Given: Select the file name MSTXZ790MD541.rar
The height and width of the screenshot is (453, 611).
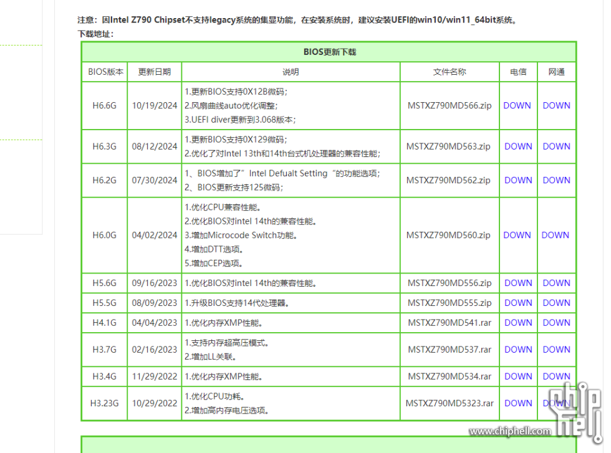Looking at the screenshot, I should pyautogui.click(x=450, y=323).
